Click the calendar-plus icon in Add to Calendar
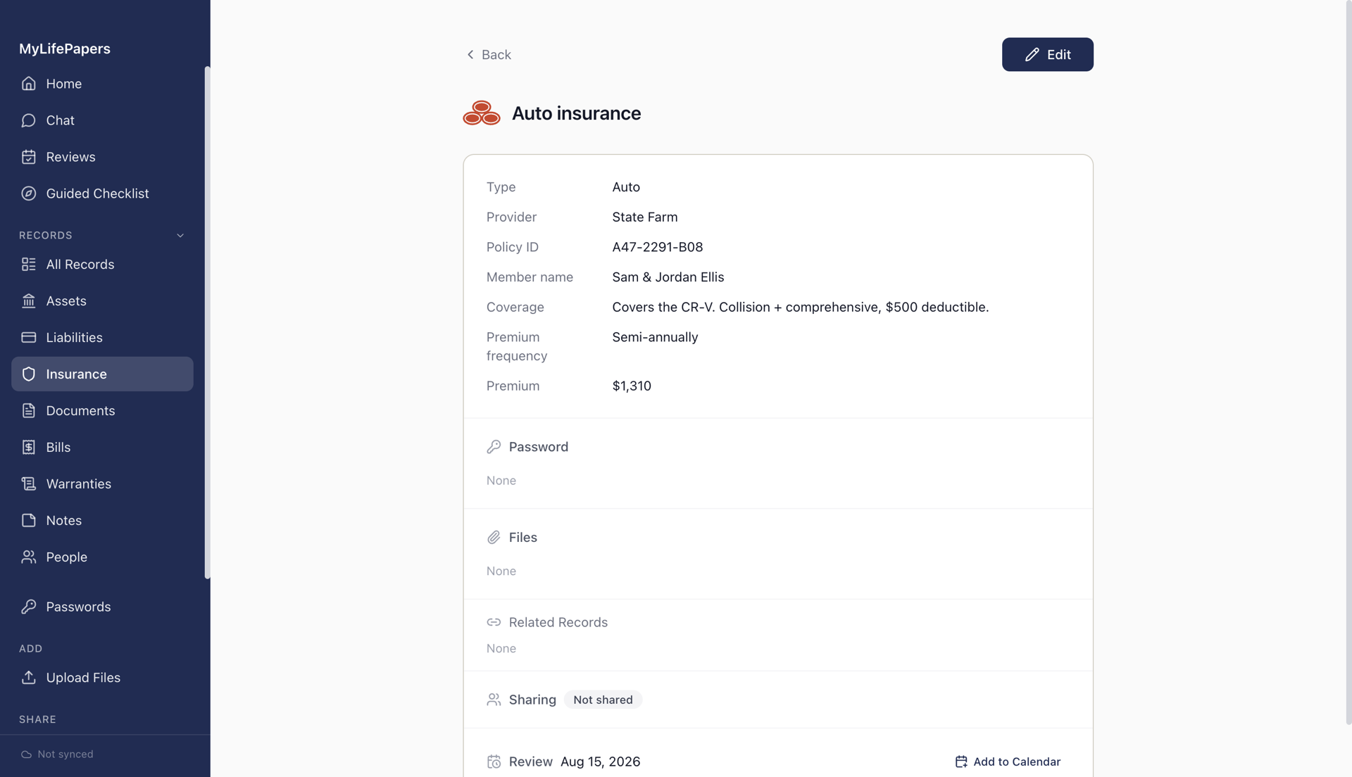This screenshot has width=1352, height=777. coord(961,762)
